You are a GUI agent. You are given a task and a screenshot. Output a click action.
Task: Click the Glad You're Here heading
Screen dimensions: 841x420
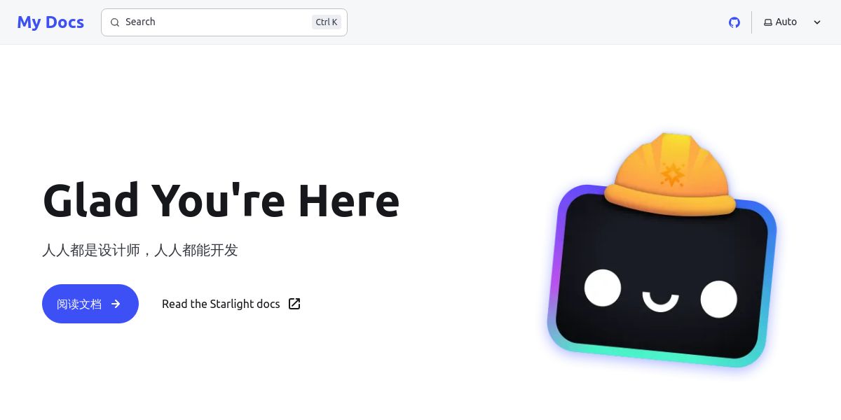coord(221,200)
